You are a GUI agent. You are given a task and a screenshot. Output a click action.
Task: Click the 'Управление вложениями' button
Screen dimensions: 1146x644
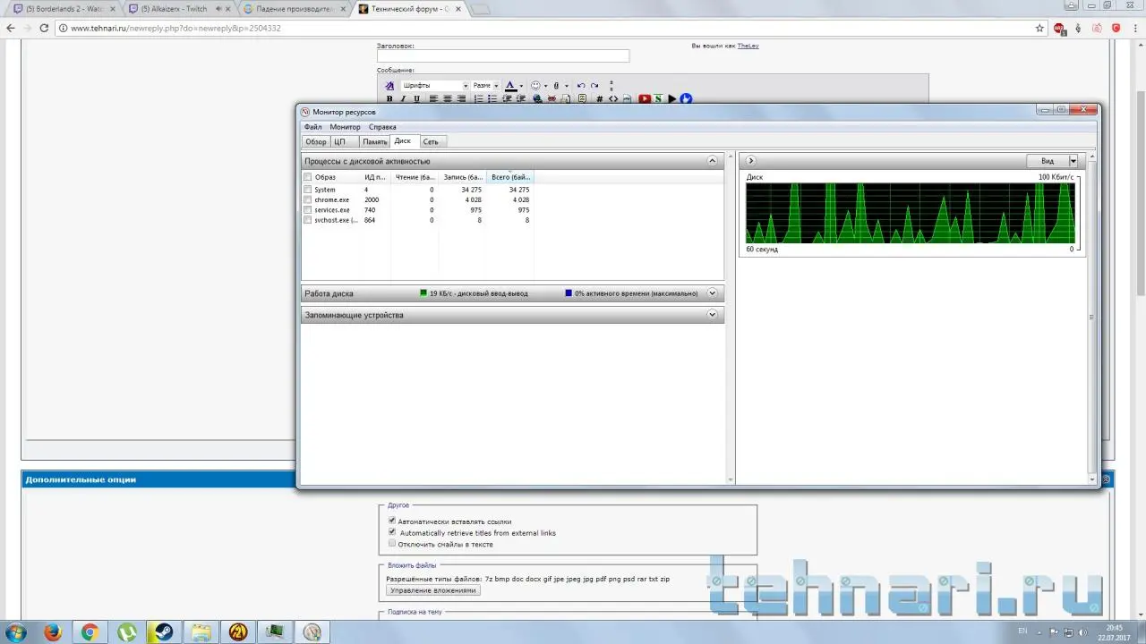(x=434, y=590)
